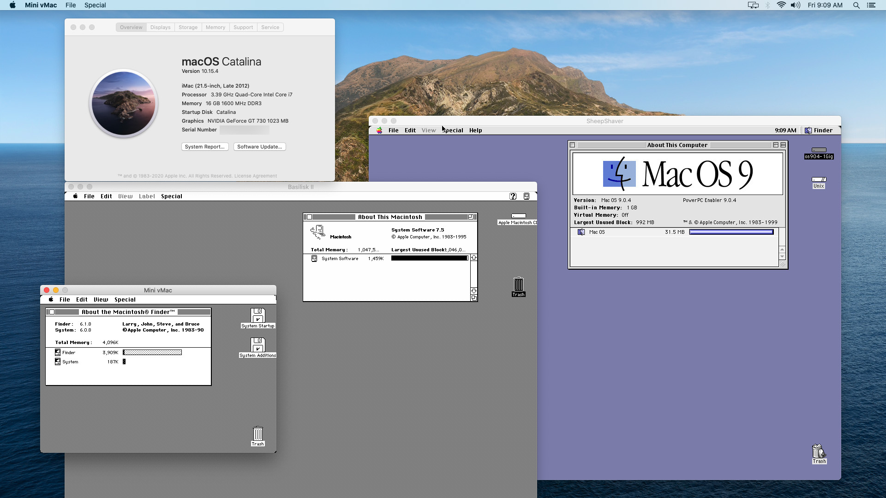The width and height of the screenshot is (886, 498).
Task: Open the Apple menu in SheepShaver
Action: pyautogui.click(x=379, y=130)
